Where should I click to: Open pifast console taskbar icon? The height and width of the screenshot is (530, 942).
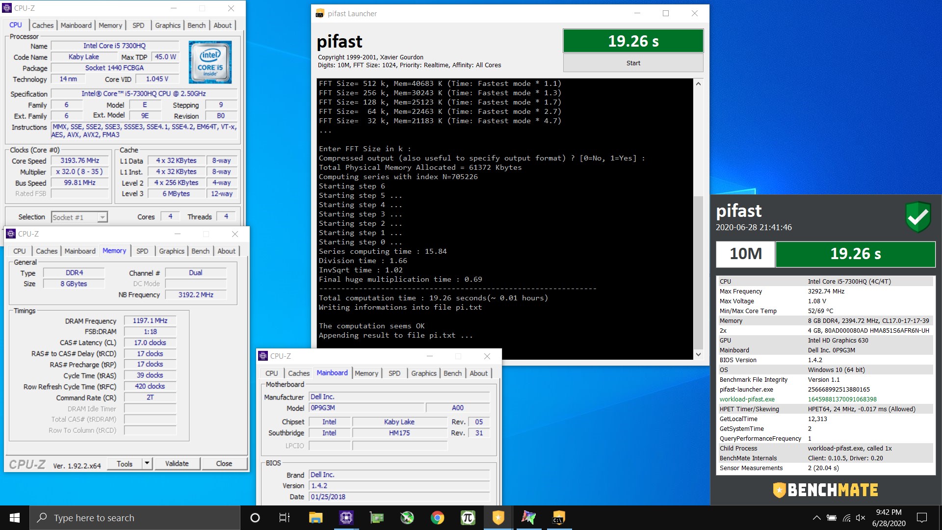pos(558,518)
